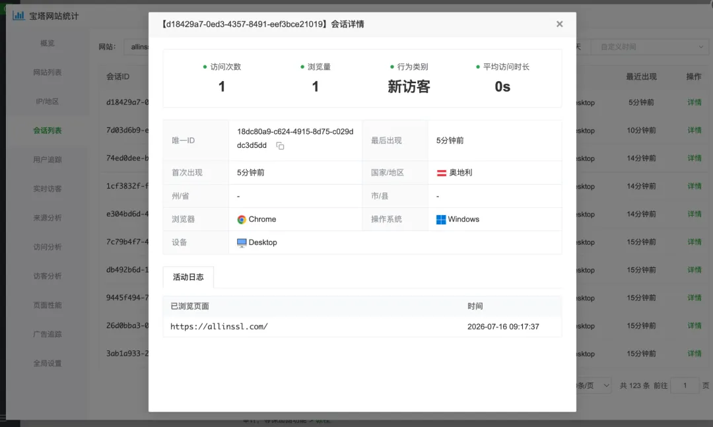Open 详情 for session 1cf3832f

click(694, 186)
